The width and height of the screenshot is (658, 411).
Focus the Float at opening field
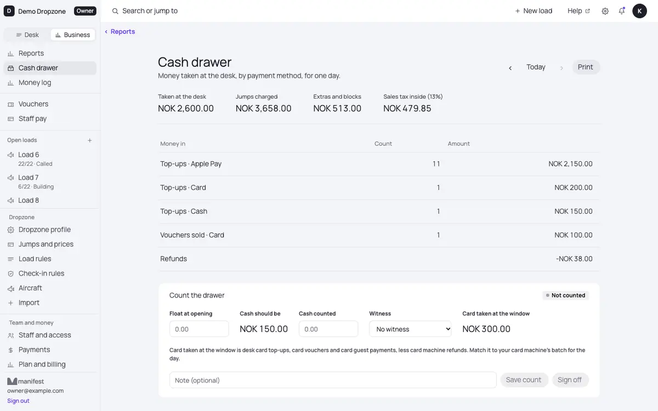pos(199,329)
